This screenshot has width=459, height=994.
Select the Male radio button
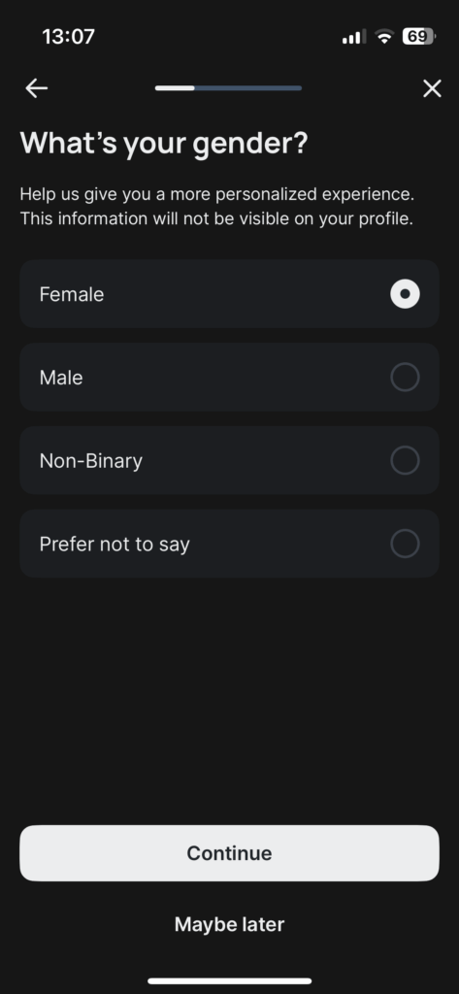point(405,378)
